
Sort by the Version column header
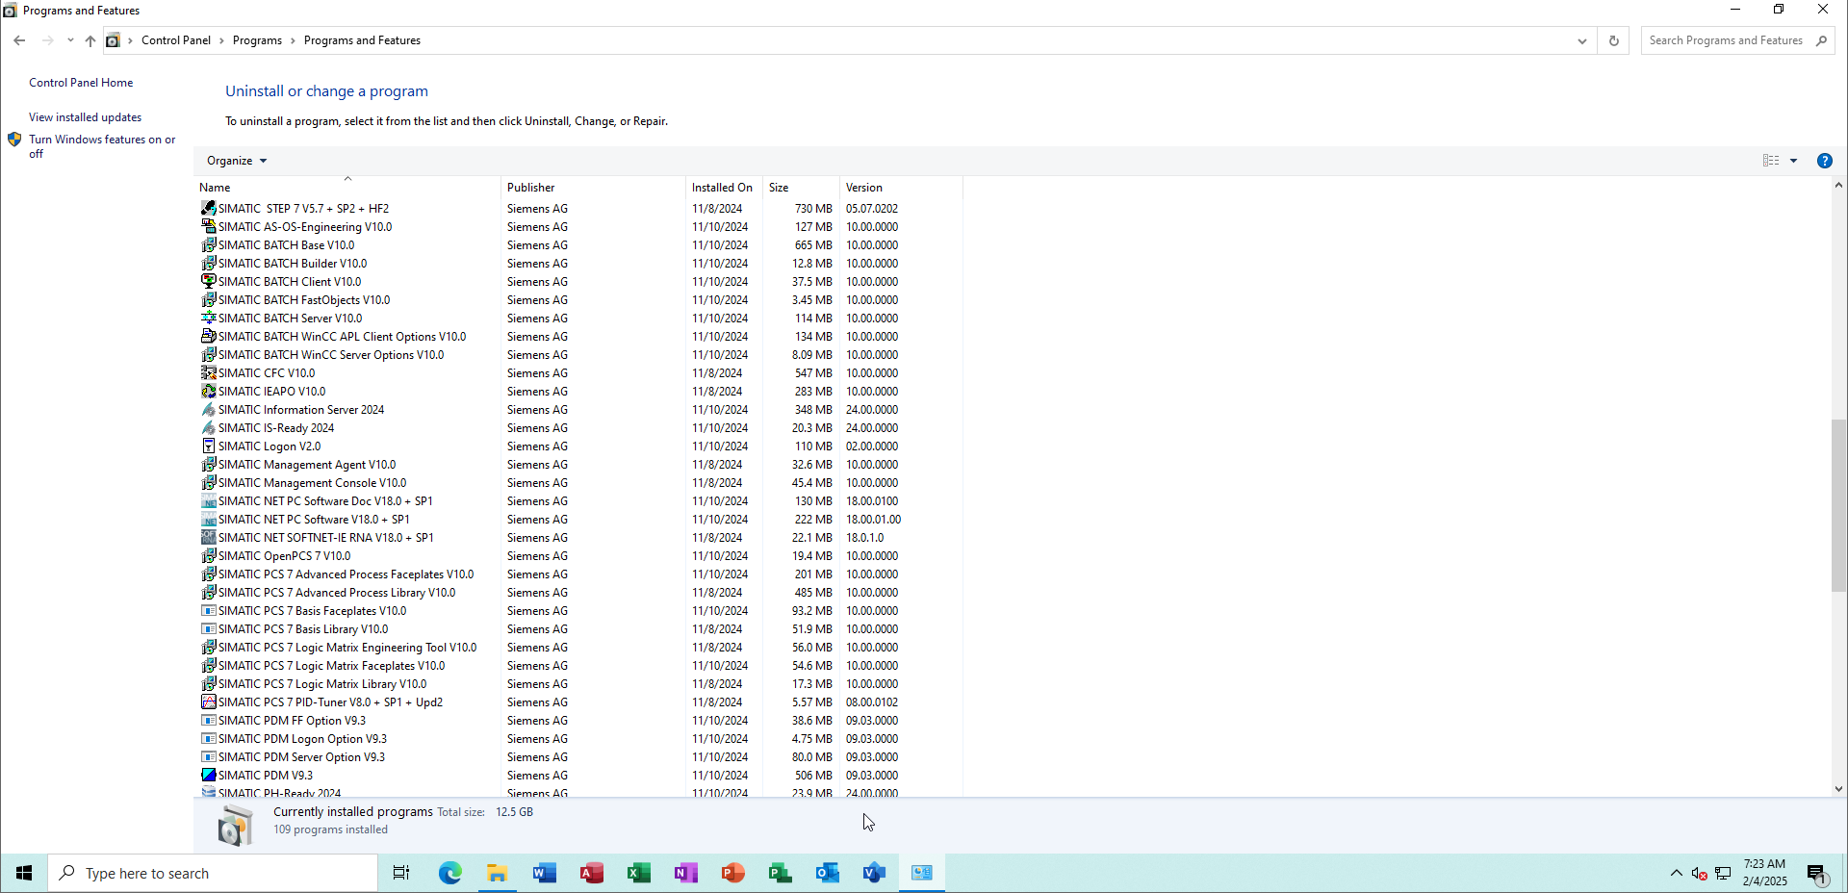pyautogui.click(x=901, y=187)
